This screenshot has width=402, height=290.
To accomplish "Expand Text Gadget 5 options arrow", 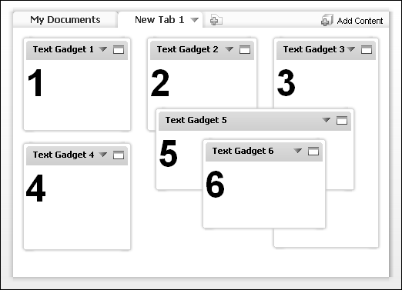I will (x=326, y=120).
